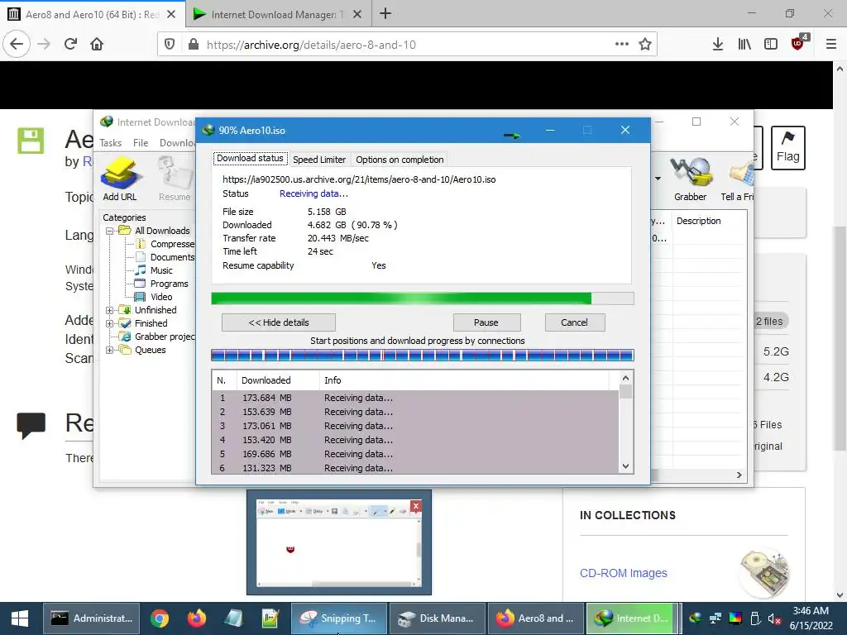Open the Administrator command prompt taskbar item
This screenshot has height=635, width=847.
[x=91, y=618]
